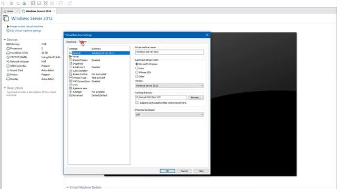This screenshot has width=337, height=189.
Task: Open the Enhanced keyboard dropdown
Action: click(x=170, y=114)
